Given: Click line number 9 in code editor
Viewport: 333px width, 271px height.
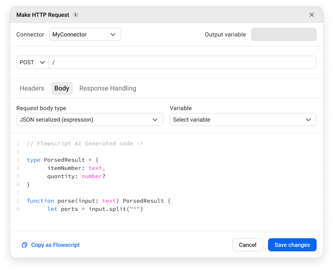Looking at the screenshot, I should (x=18, y=209).
